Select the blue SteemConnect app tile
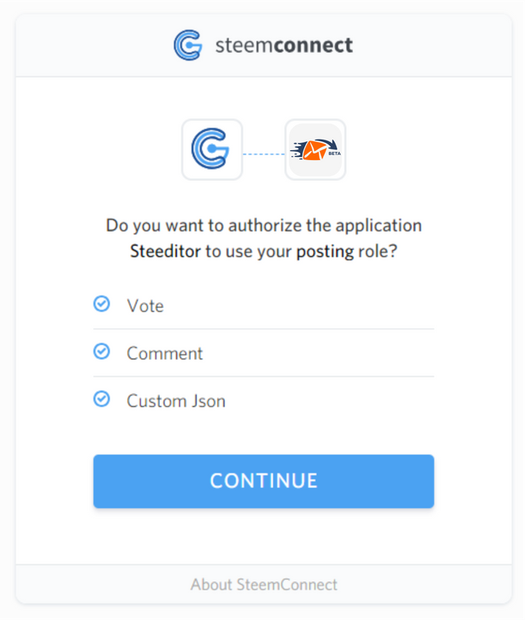 point(212,149)
